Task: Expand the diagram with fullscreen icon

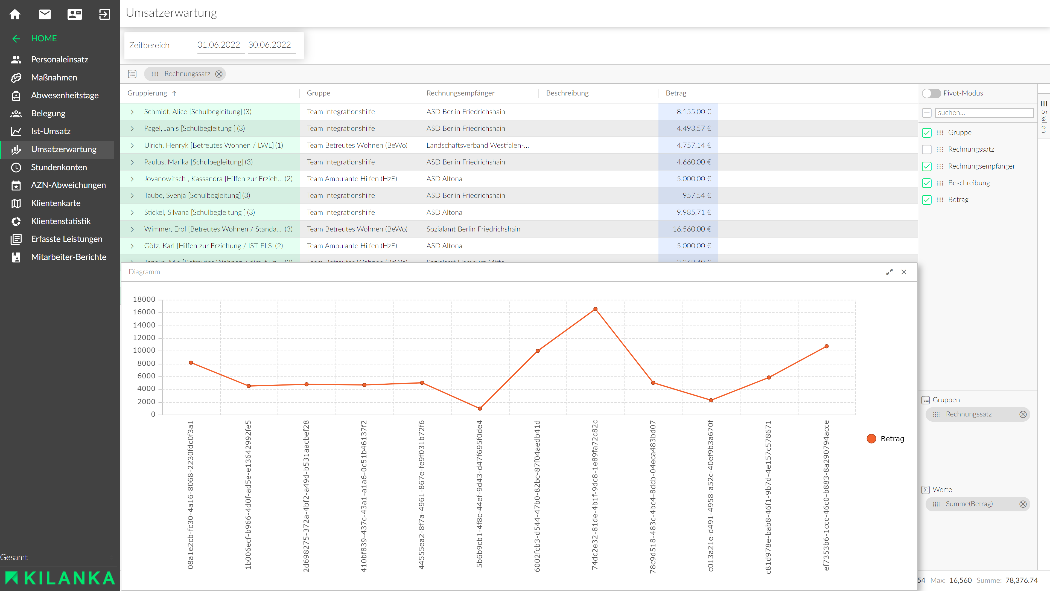Action: point(889,272)
